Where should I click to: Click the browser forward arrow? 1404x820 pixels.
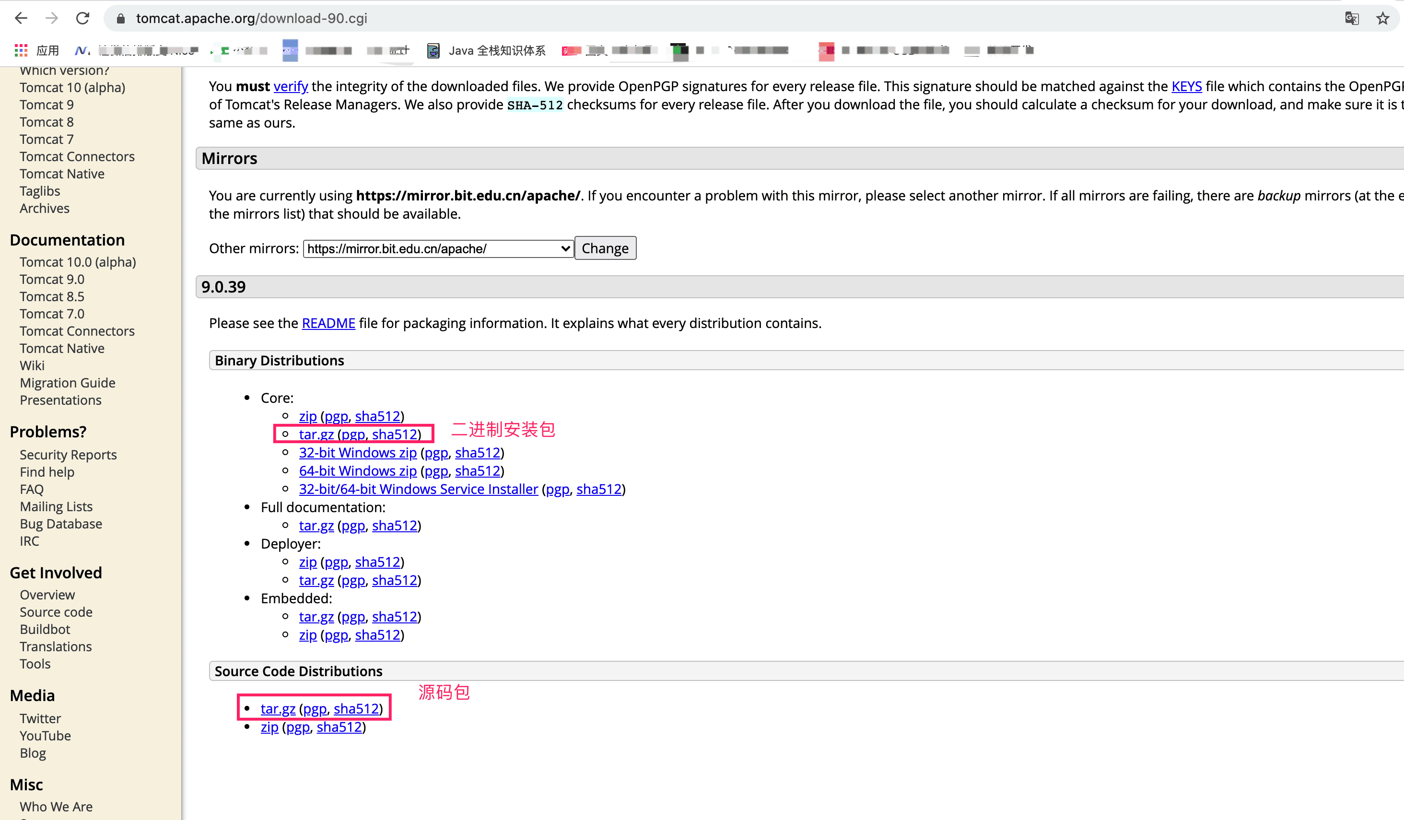point(52,18)
